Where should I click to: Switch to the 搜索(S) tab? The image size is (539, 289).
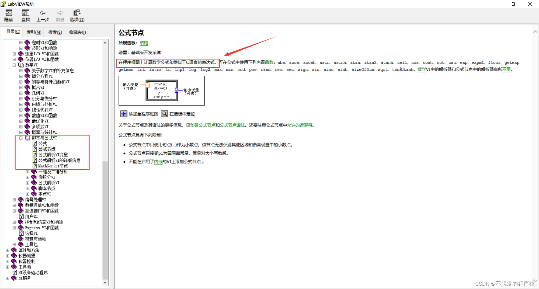(x=54, y=32)
